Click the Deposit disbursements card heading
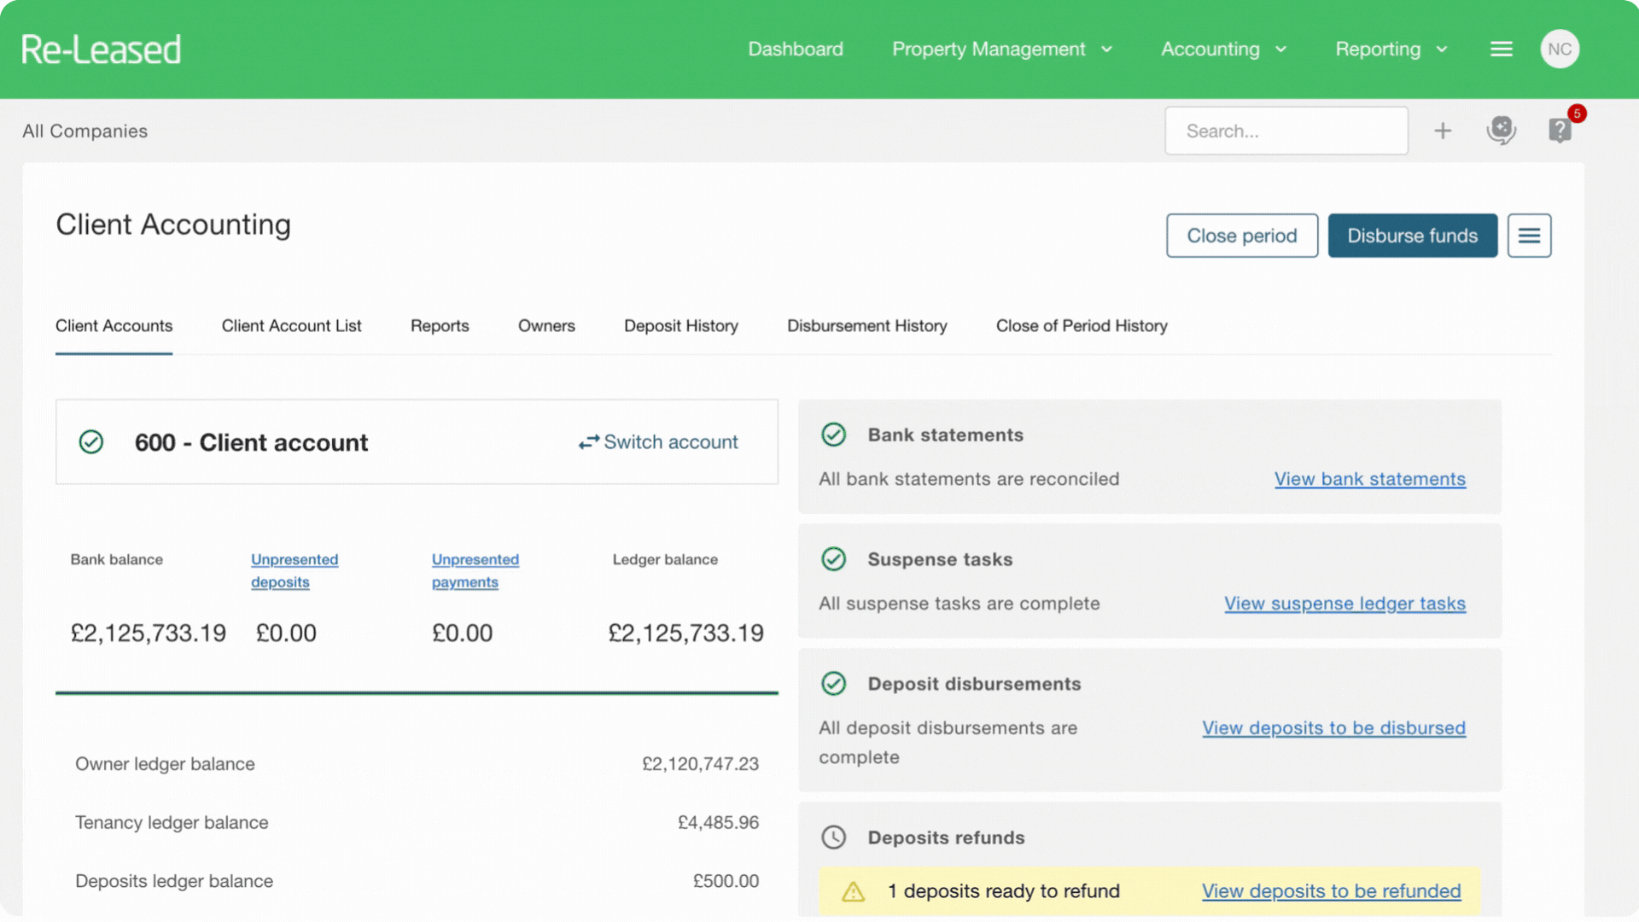Viewport: 1639px width, 922px height. click(x=974, y=684)
